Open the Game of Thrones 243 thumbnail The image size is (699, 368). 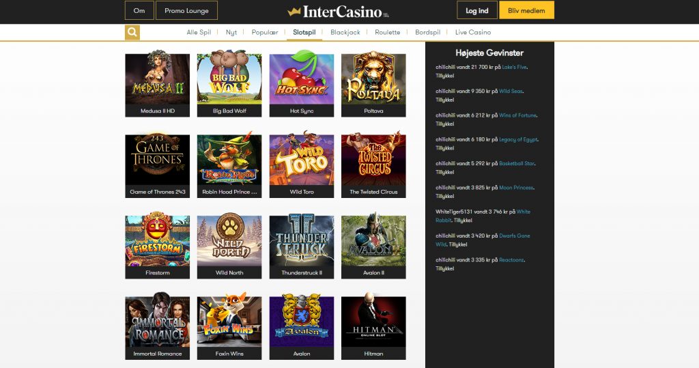pyautogui.click(x=158, y=164)
